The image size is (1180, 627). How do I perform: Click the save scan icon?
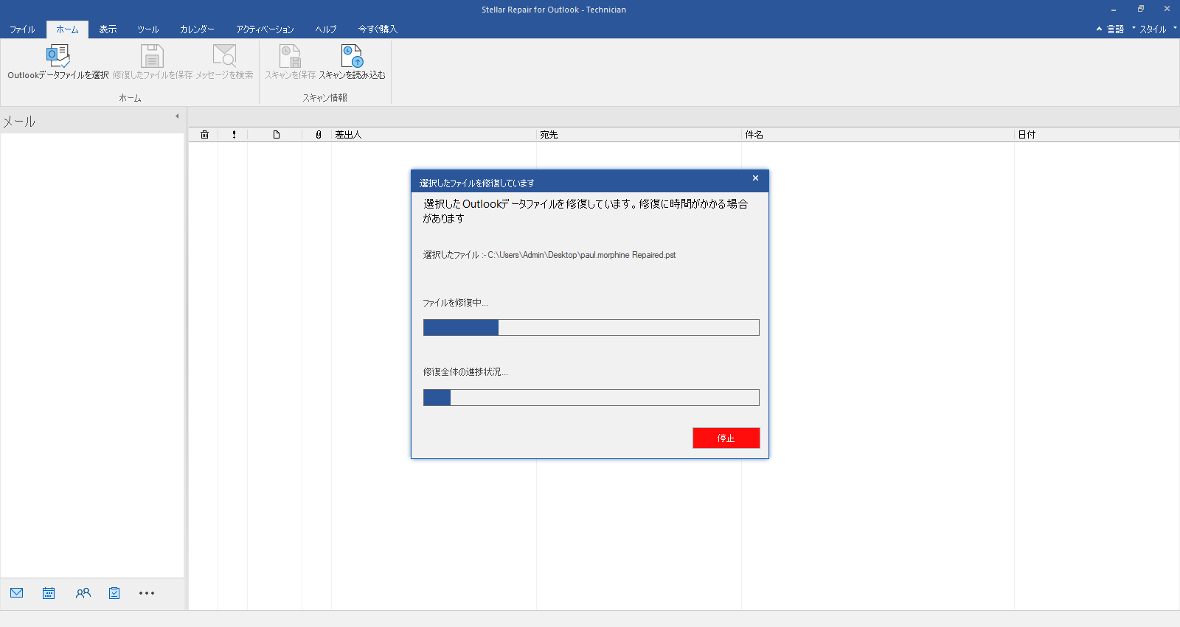pyautogui.click(x=290, y=56)
